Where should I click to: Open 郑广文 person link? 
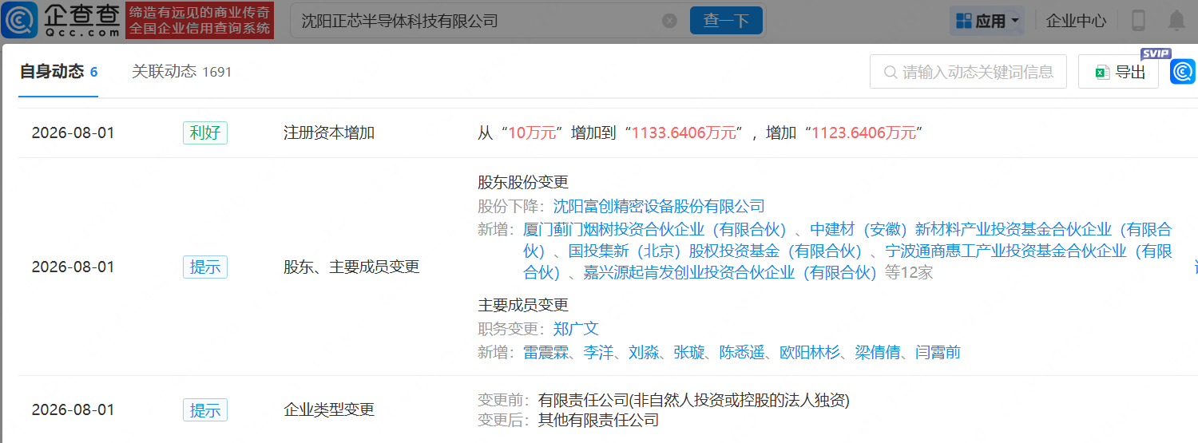(x=576, y=329)
